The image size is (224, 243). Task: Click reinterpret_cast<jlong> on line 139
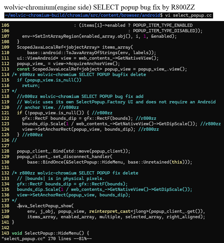pos(118,211)
